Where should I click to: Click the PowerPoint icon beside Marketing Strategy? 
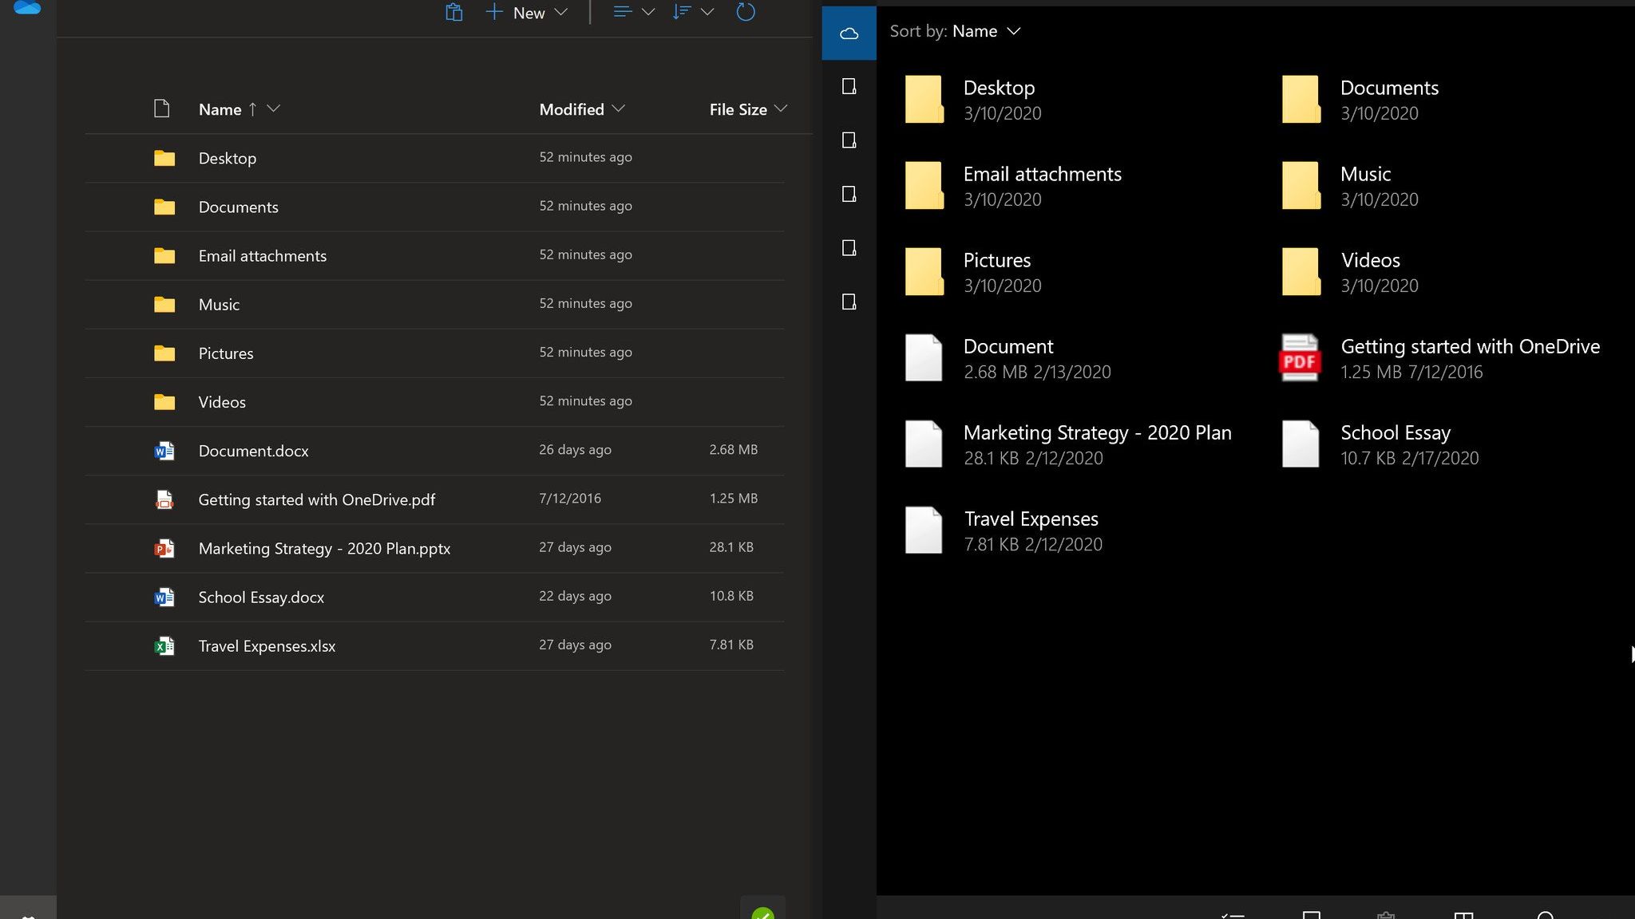164,548
